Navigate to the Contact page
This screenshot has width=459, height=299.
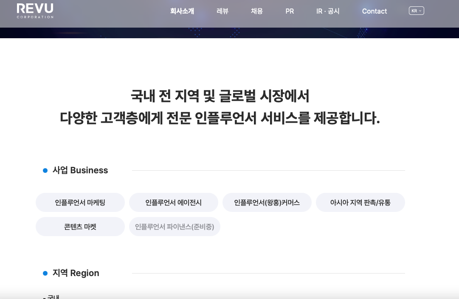pos(375,11)
